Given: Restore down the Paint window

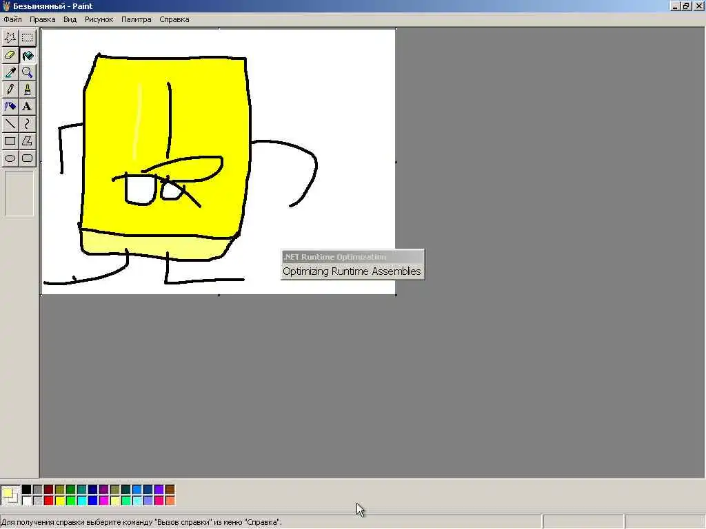Looking at the screenshot, I should (685, 6).
